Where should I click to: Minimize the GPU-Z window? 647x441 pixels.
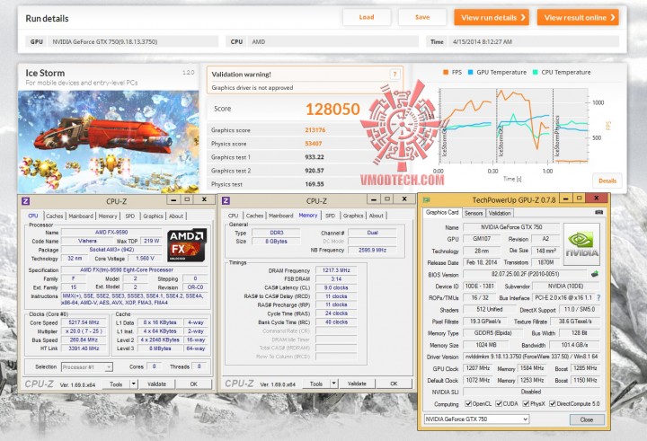pos(566,198)
